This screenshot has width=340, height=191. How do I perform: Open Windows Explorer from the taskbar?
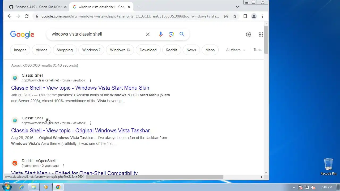34,187
